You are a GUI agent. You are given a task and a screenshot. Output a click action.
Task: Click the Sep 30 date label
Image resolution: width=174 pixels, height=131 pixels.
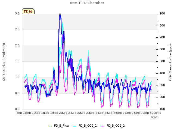click(x=149, y=113)
